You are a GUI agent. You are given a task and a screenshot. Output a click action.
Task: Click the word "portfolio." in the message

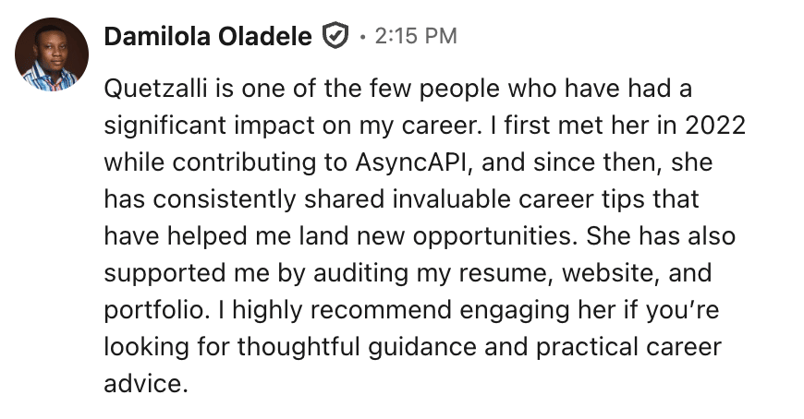[160, 308]
